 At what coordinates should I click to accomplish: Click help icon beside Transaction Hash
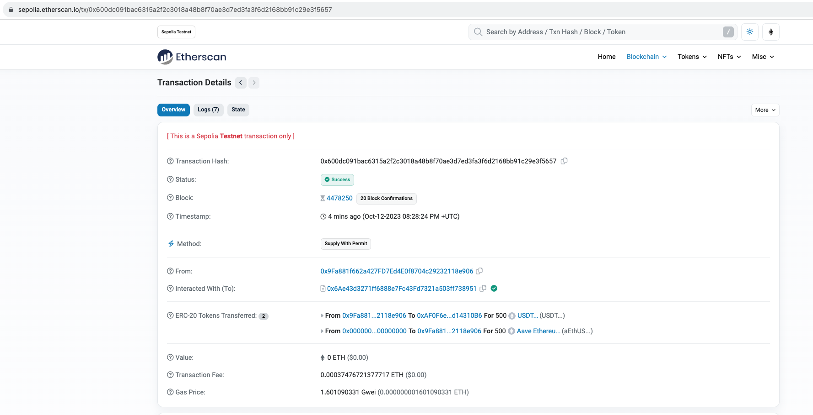pyautogui.click(x=170, y=161)
